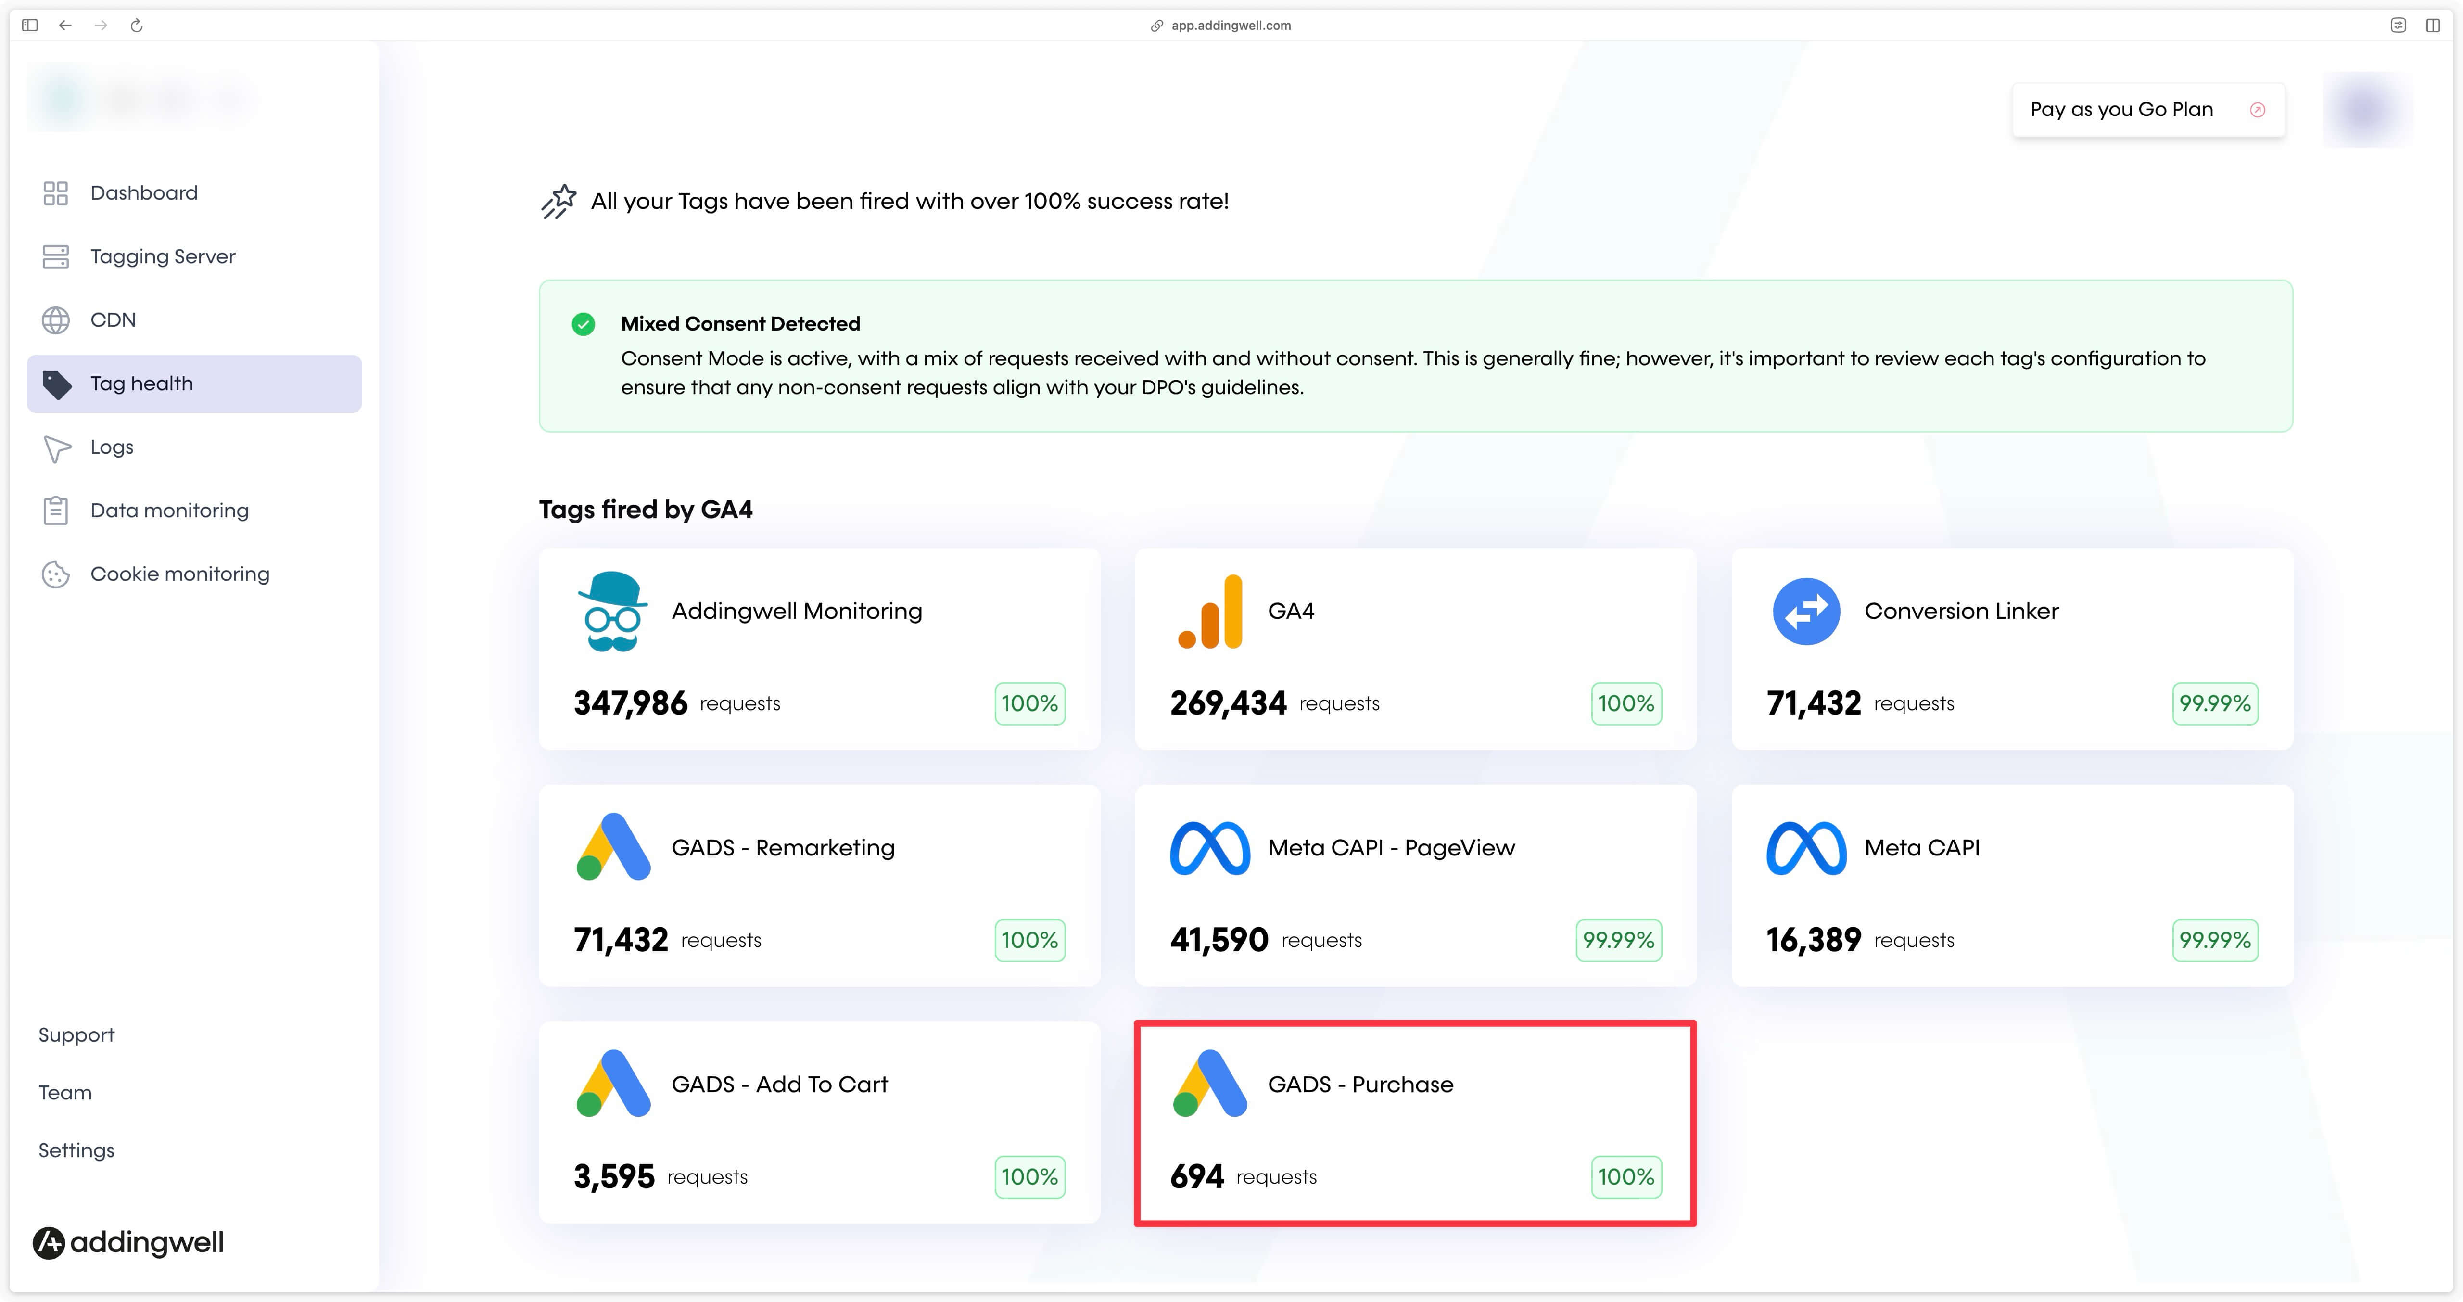Click the GA4 analytics logo
Image resolution: width=2463 pixels, height=1302 pixels.
(x=1210, y=611)
